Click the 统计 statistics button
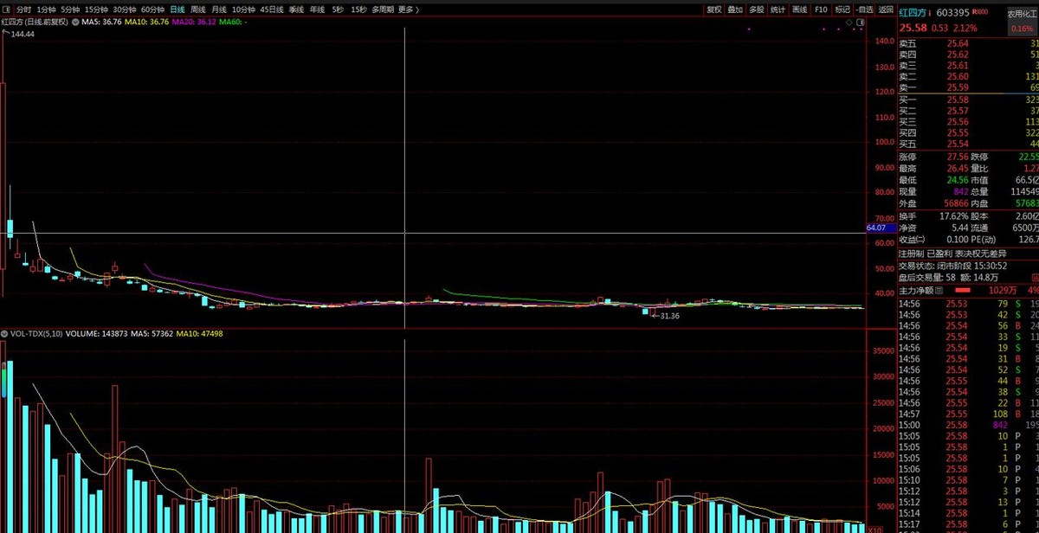The image size is (1039, 533). (778, 10)
